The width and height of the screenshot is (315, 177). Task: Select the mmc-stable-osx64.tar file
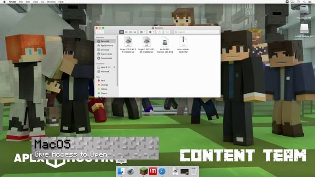183,45
